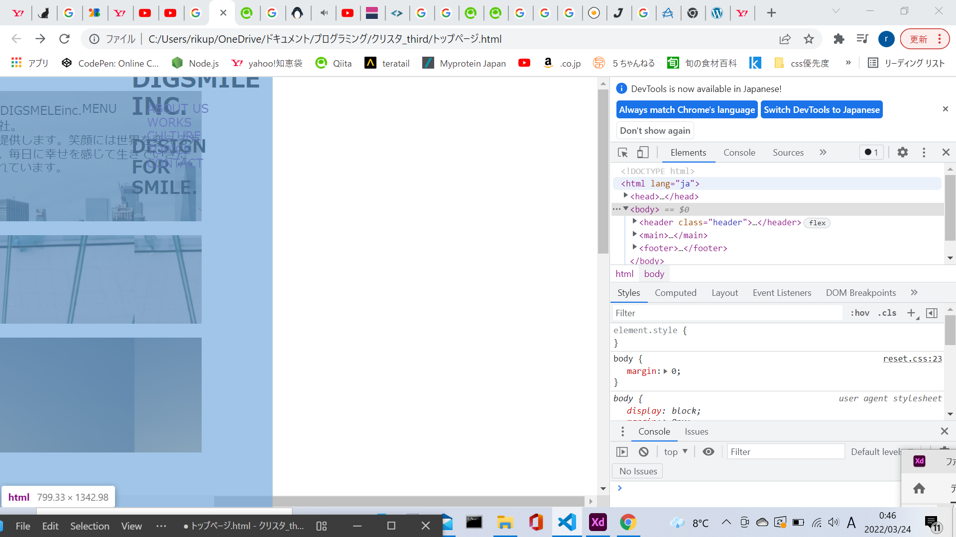Click the device toolbar toggle icon

(643, 153)
